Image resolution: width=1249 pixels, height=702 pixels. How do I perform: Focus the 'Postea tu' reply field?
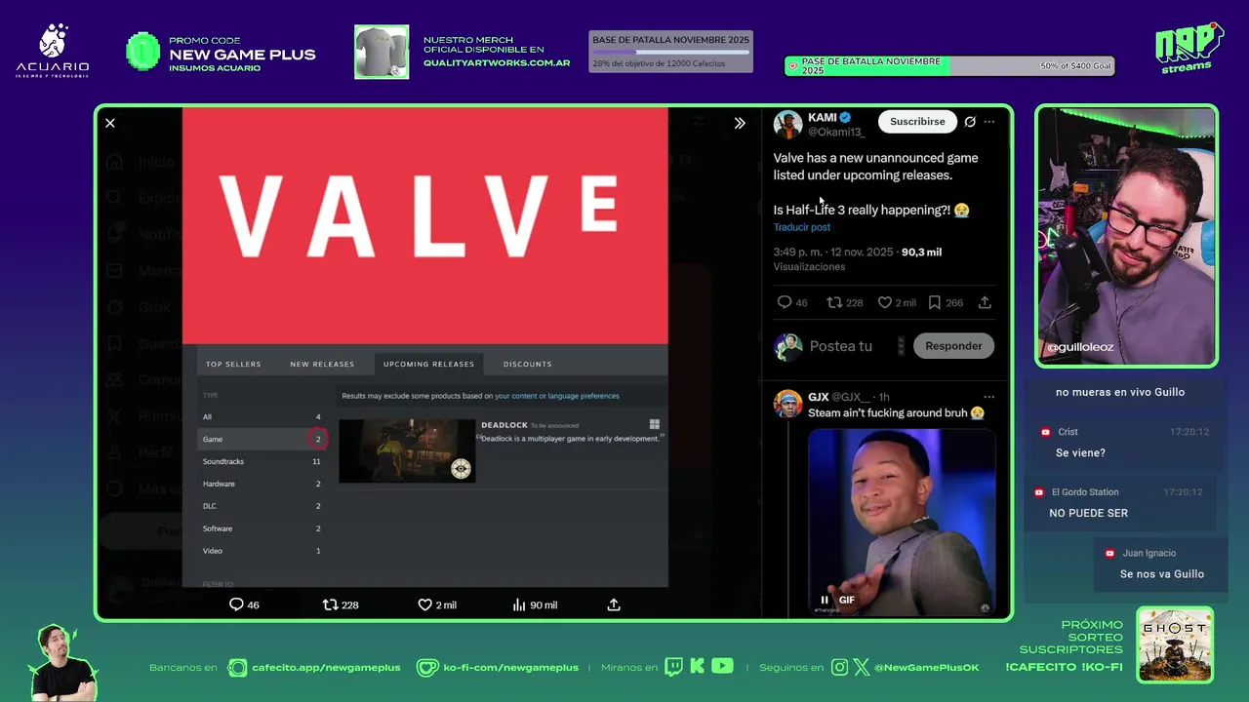[x=841, y=346]
